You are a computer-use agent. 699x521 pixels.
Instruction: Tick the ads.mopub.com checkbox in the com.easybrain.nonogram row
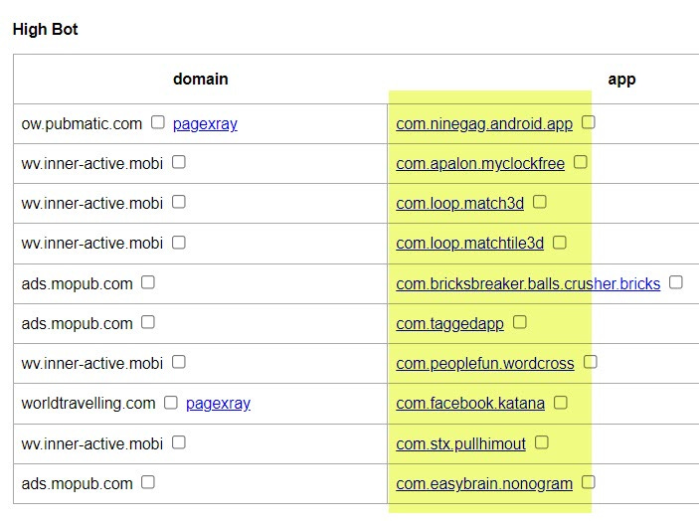click(148, 482)
